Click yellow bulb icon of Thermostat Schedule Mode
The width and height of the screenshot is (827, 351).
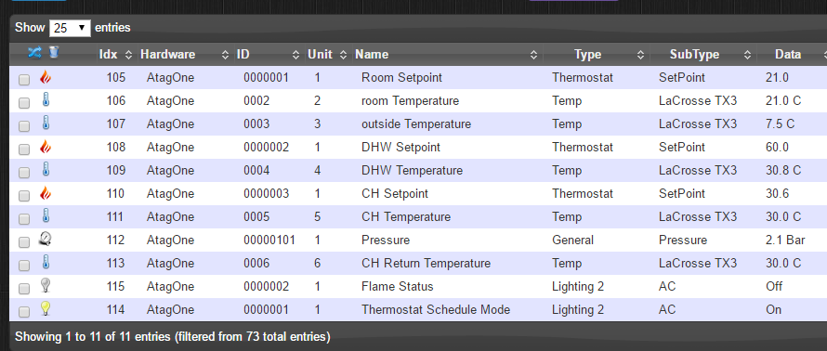pos(46,309)
